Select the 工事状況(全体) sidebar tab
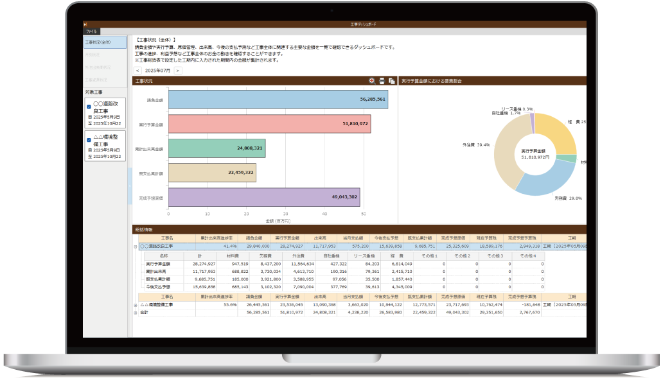 coord(105,42)
